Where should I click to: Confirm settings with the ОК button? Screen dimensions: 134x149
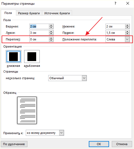pos(99,144)
